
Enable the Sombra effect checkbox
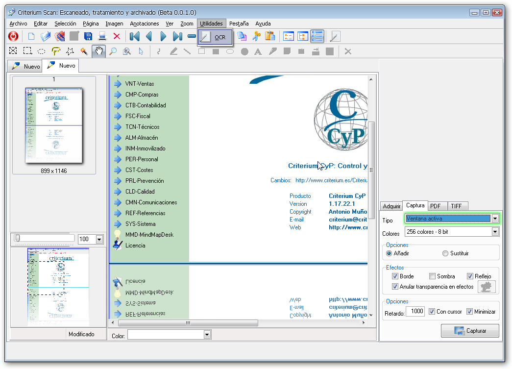[432, 276]
